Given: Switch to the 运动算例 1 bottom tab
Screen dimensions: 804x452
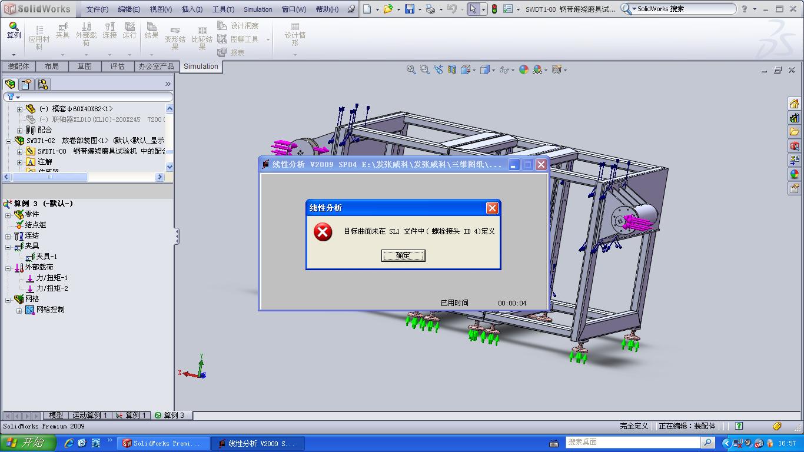Looking at the screenshot, I should [x=89, y=415].
